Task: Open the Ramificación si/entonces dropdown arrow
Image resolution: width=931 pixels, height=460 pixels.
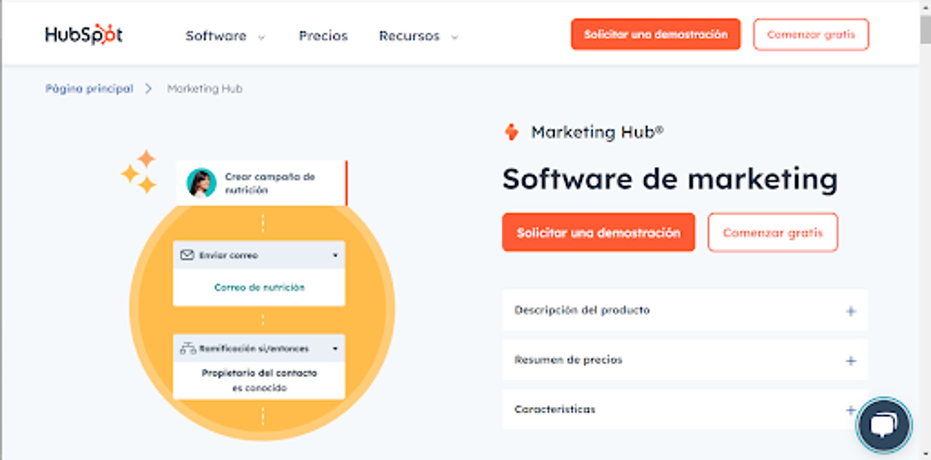Action: [335, 349]
